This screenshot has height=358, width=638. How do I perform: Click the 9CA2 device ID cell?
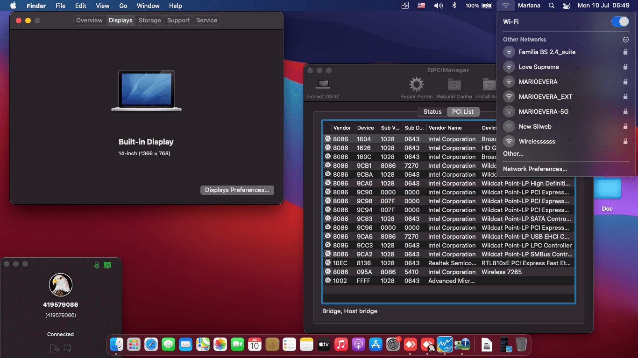point(365,254)
